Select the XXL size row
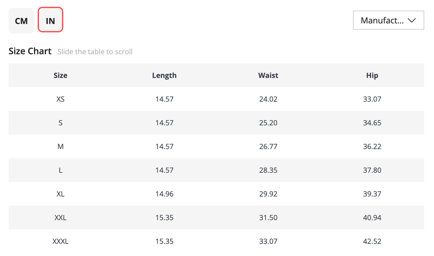 click(216, 217)
